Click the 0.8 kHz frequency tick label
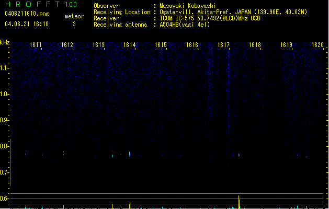 4,146
